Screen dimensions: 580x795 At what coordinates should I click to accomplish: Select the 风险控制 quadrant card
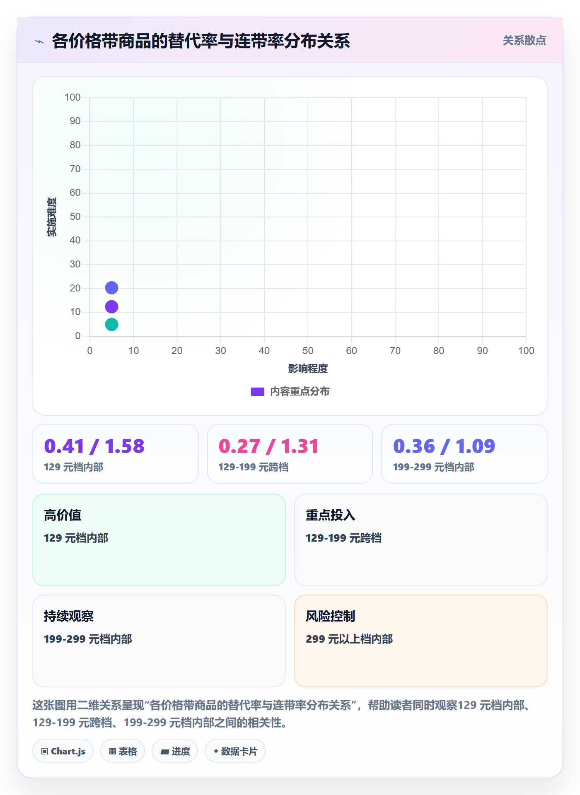click(421, 641)
